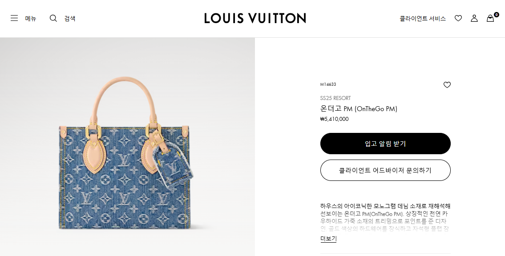Click the SS25 RESORT collection label
Viewport: 505px width, 256px height.
pyautogui.click(x=335, y=98)
